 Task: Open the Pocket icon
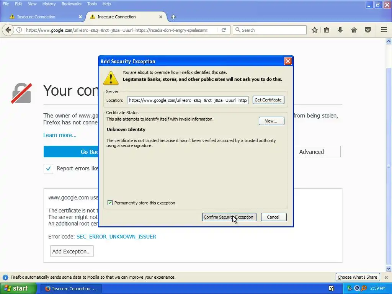[368, 30]
